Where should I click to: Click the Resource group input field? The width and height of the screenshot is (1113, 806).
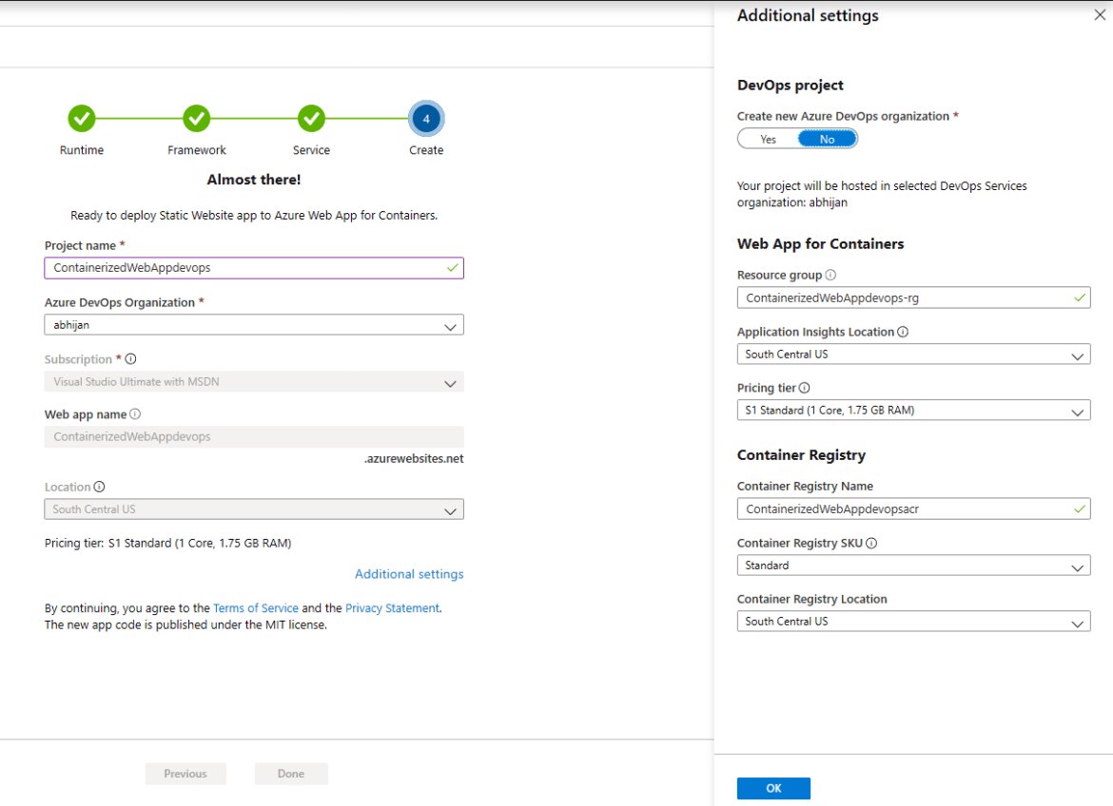click(913, 298)
